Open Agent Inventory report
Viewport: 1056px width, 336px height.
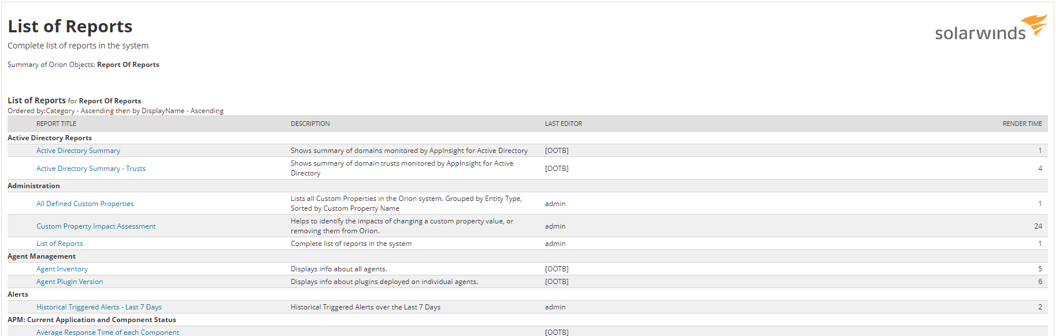click(62, 269)
